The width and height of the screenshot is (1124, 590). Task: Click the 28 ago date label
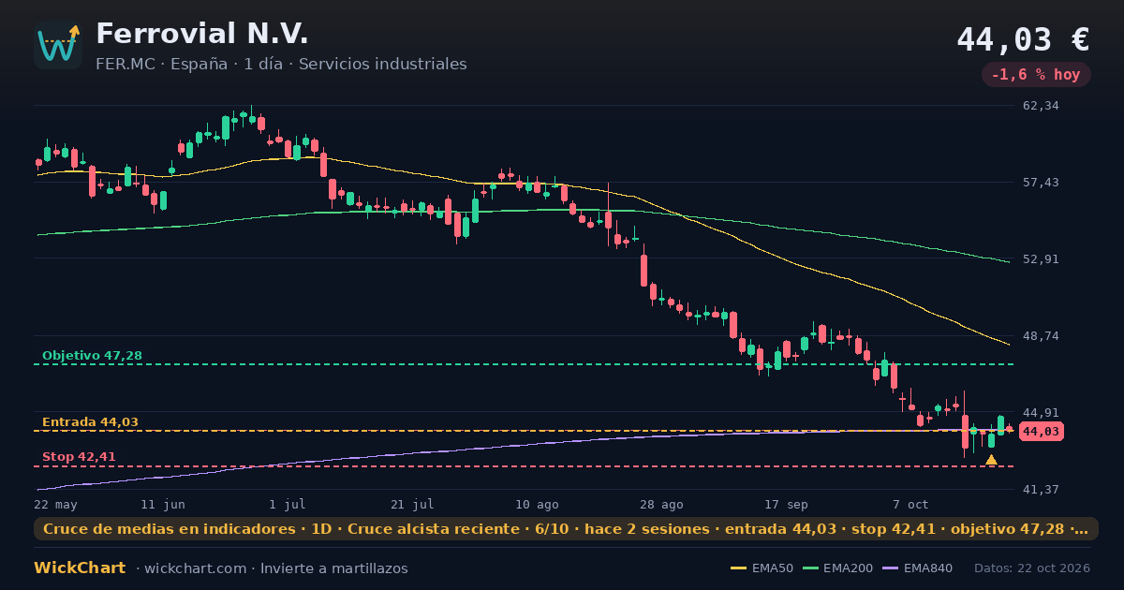661,505
